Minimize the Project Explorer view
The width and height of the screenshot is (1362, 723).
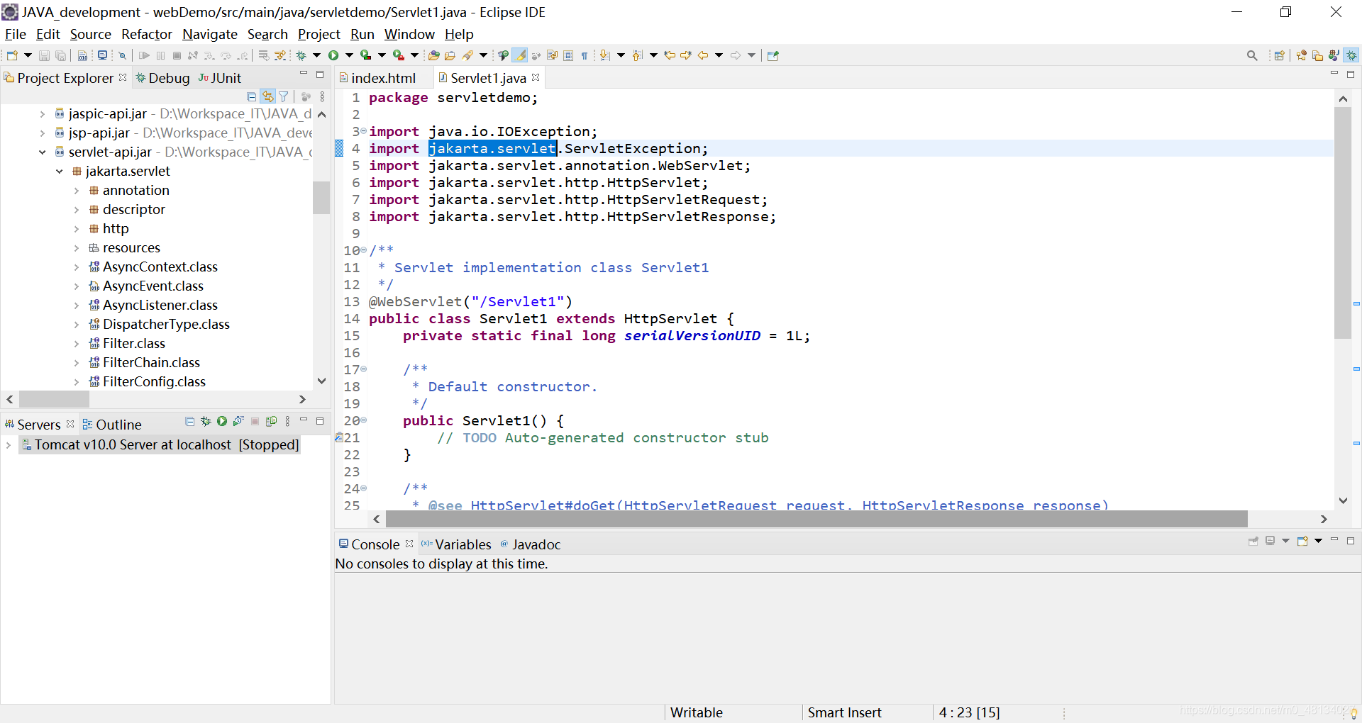click(x=304, y=74)
